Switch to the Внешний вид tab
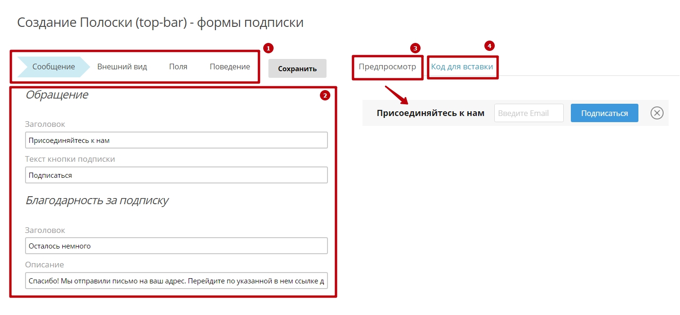 click(x=122, y=67)
